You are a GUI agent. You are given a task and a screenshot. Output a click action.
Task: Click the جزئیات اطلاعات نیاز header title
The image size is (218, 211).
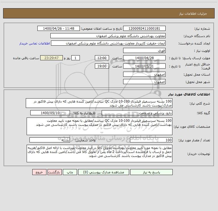tap(193, 14)
